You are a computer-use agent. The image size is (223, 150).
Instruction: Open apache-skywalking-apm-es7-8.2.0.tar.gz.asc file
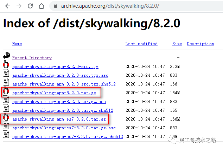64,128
